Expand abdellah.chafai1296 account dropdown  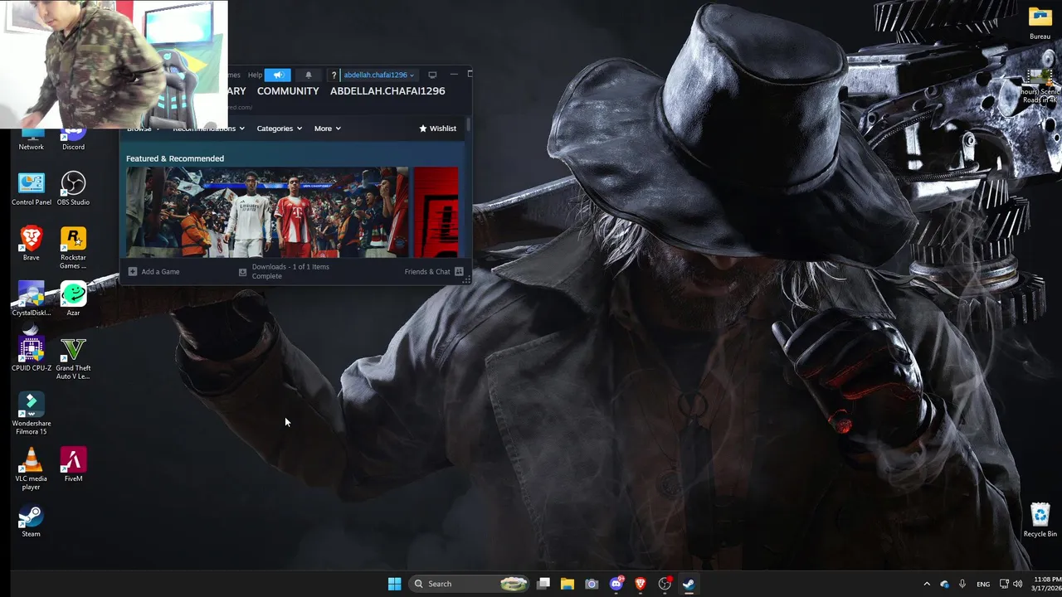(378, 75)
